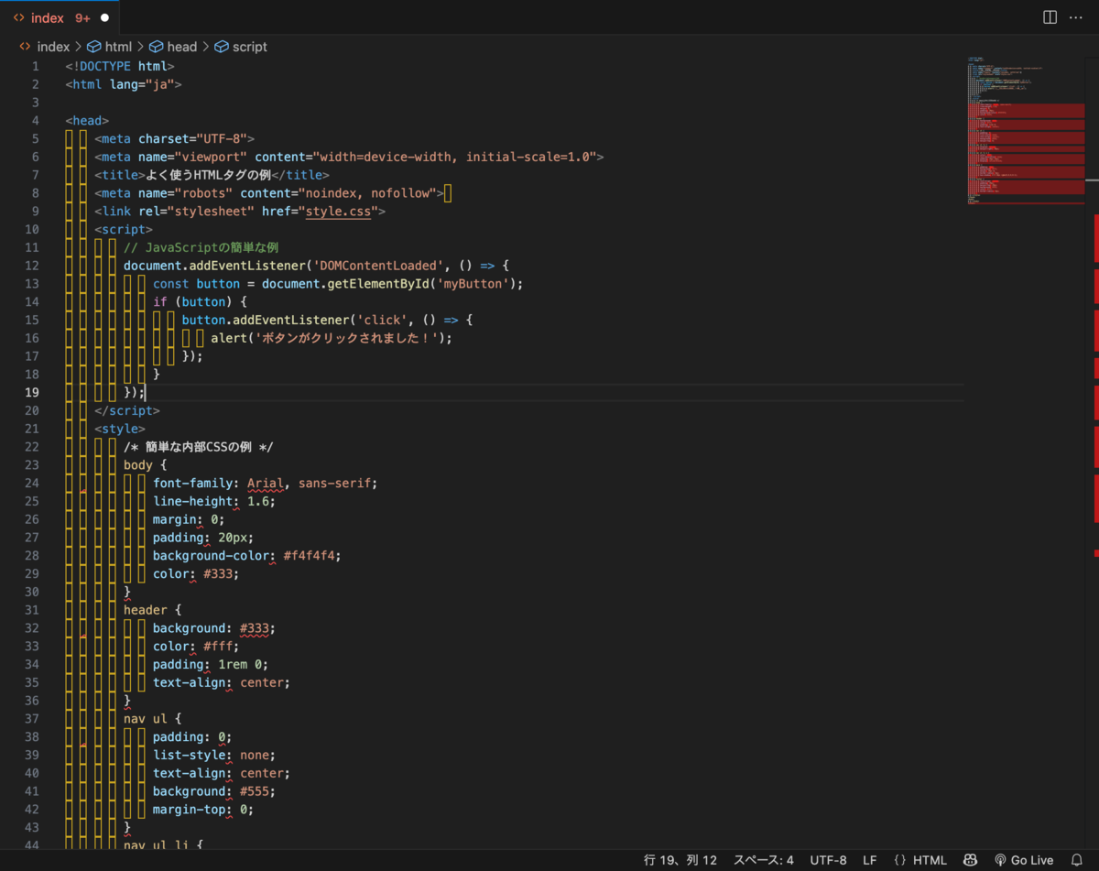
Task: Click the index breadcrumb item
Action: [x=53, y=47]
